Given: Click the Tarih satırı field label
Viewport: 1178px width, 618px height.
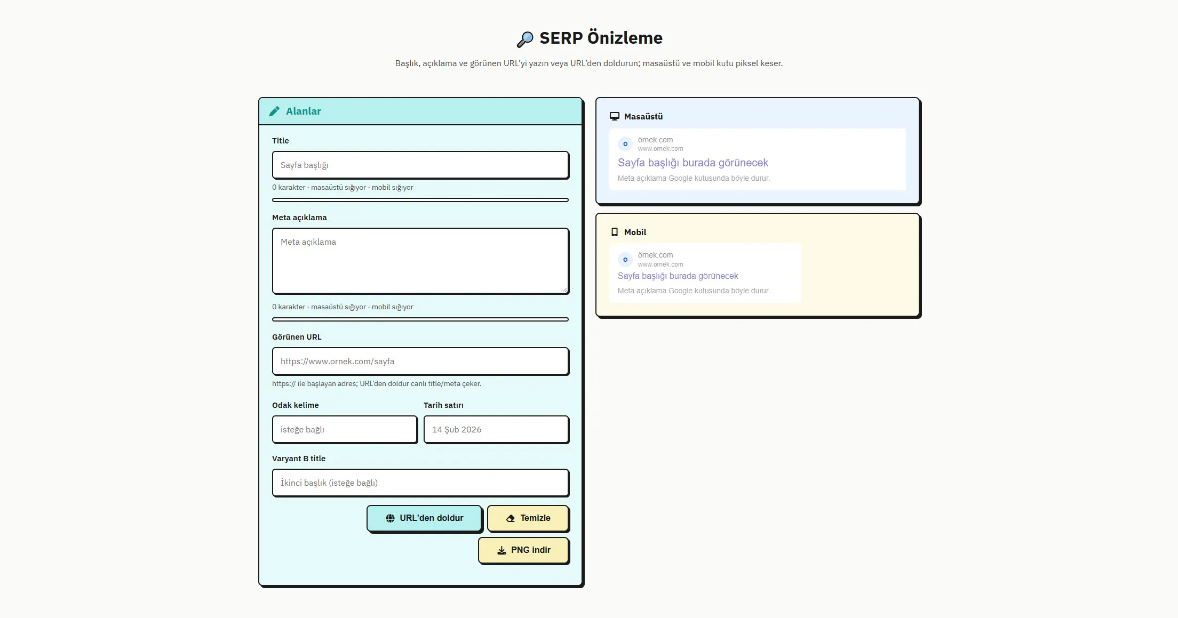Looking at the screenshot, I should click(443, 405).
